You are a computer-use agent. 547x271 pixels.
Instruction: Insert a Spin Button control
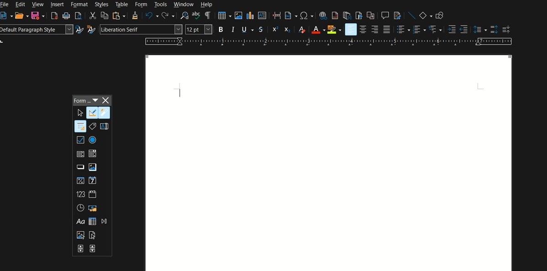click(x=80, y=248)
